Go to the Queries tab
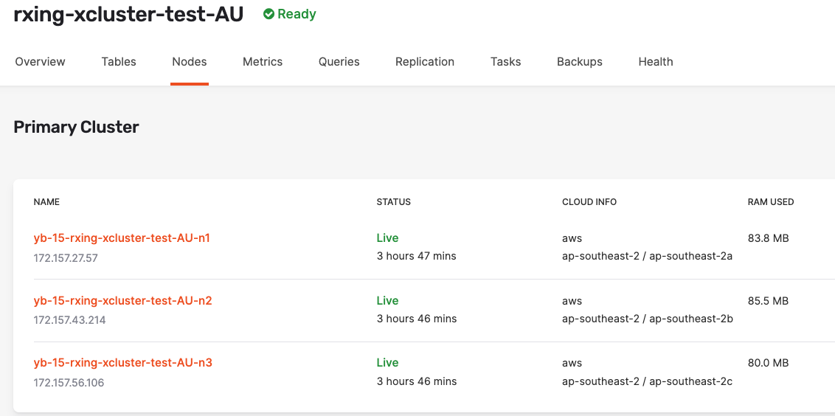This screenshot has width=835, height=416. pos(339,62)
